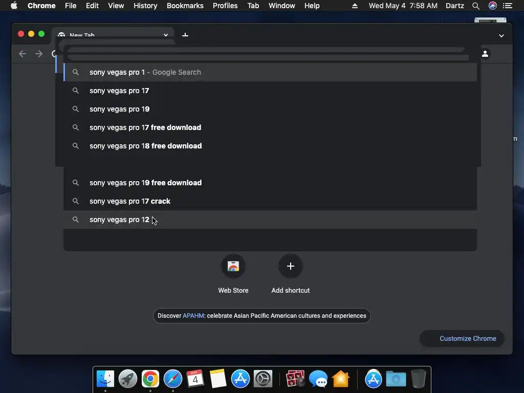The width and height of the screenshot is (524, 393).
Task: Open the Trash in the Dock
Action: 419,379
